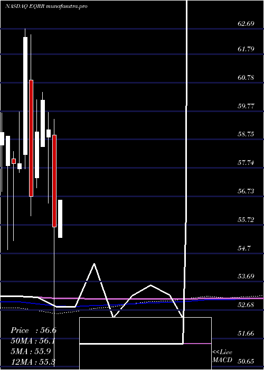
Task: Click the 61.79 price axis label
Action: pos(246,49)
